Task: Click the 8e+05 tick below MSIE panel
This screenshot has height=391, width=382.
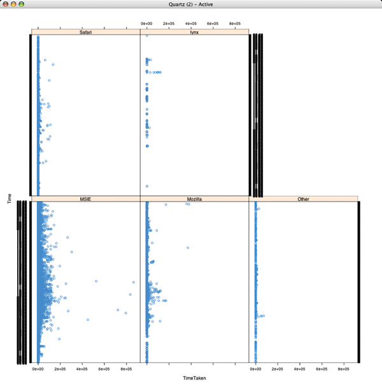Action: pos(126,369)
